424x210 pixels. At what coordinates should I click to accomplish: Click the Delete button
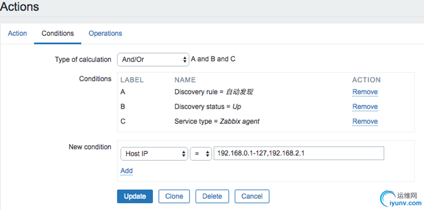tap(212, 196)
